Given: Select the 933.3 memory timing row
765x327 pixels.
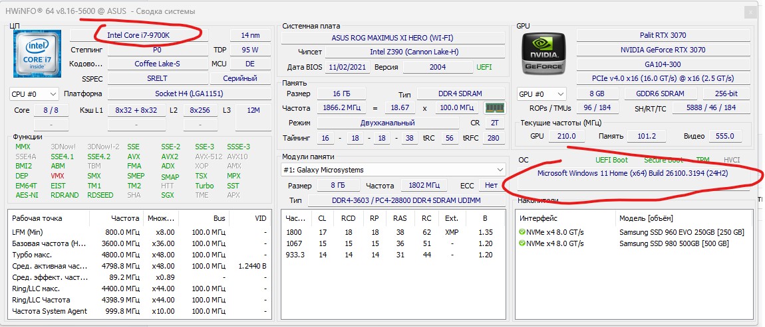Looking at the screenshot, I should (394, 255).
